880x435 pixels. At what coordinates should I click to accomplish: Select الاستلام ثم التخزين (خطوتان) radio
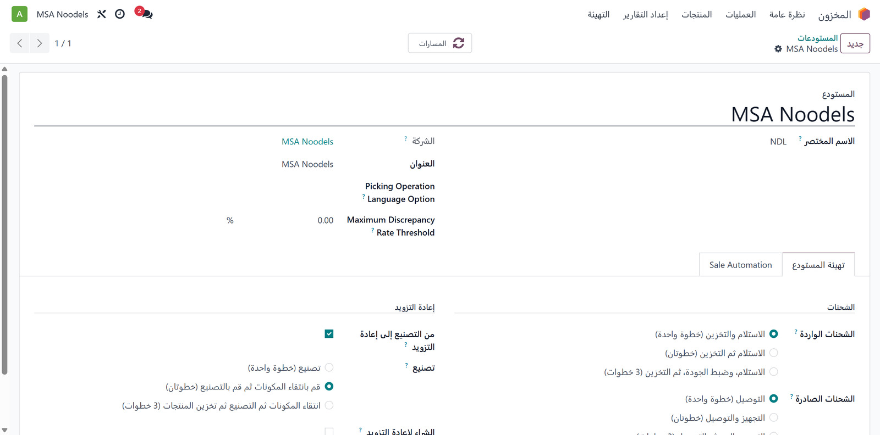(774, 353)
